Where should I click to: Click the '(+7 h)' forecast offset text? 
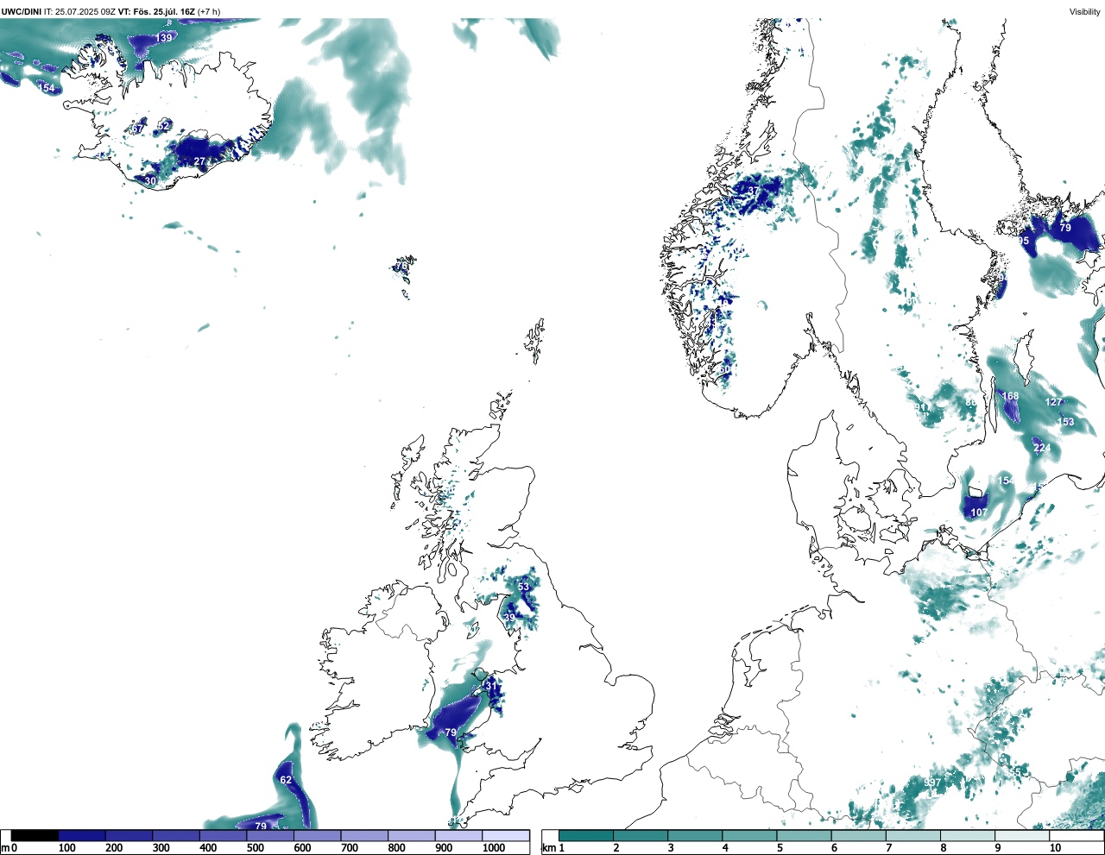208,11
